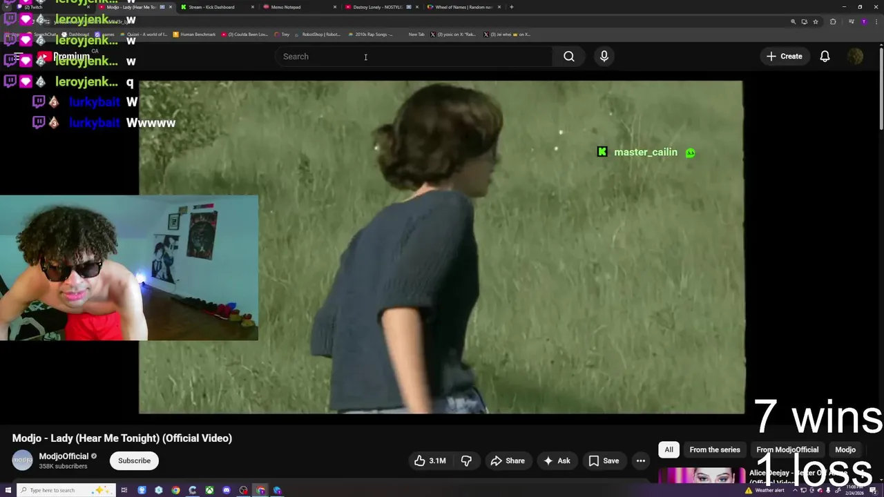Open the YouTube account avatar menu

click(855, 57)
